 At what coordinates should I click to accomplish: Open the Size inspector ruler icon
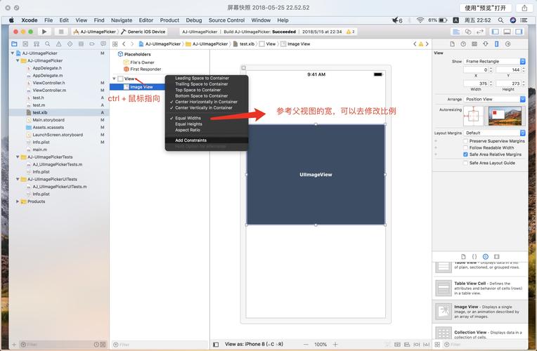[497, 44]
